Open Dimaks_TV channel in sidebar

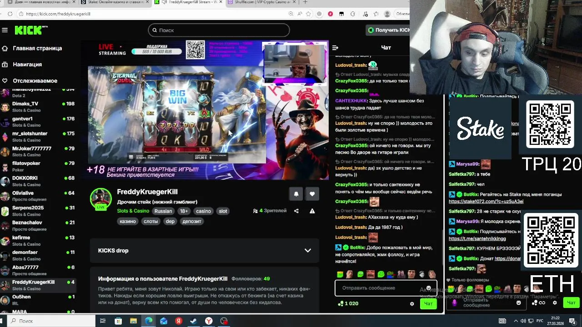38,107
